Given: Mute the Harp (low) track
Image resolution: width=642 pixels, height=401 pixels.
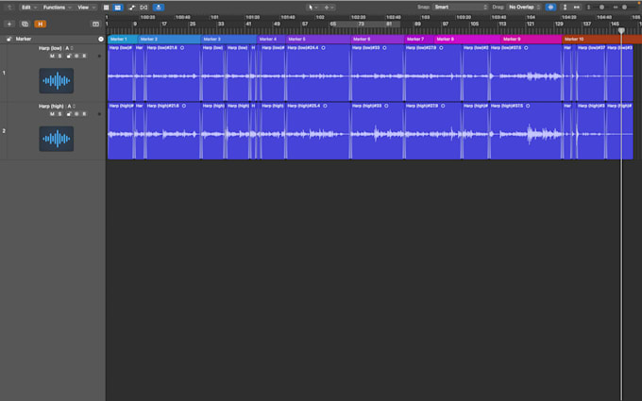Looking at the screenshot, I should [52, 56].
